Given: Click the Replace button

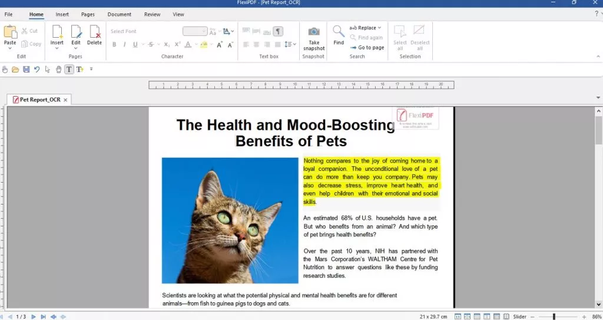Looking at the screenshot, I should (363, 28).
